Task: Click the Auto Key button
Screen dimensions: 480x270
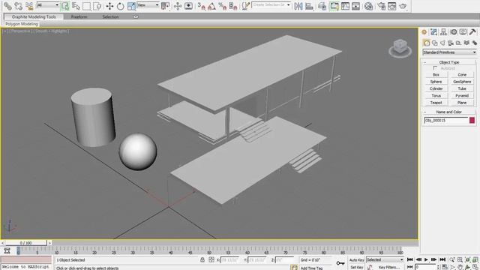Action: point(357,260)
